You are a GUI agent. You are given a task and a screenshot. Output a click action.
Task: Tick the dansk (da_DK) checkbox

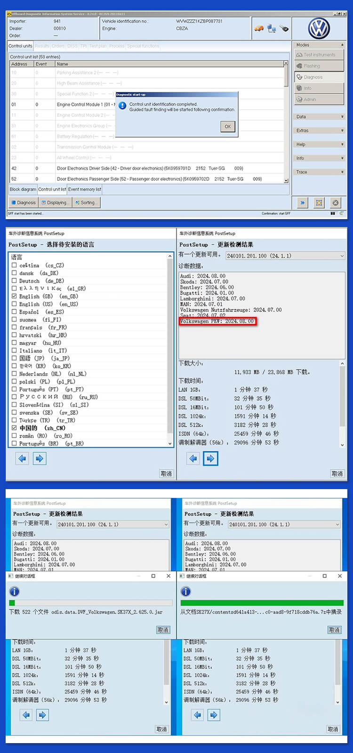point(14,273)
